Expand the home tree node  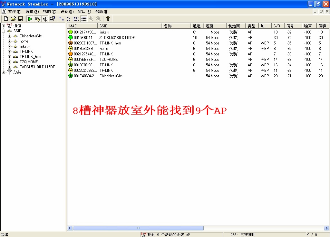(x=9, y=42)
